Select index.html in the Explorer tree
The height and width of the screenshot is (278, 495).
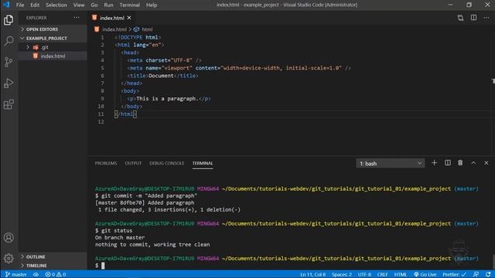[53, 56]
